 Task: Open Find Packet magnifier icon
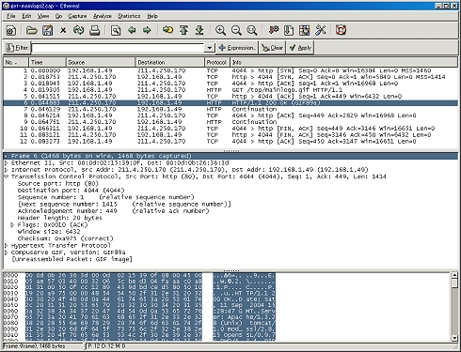(116, 30)
